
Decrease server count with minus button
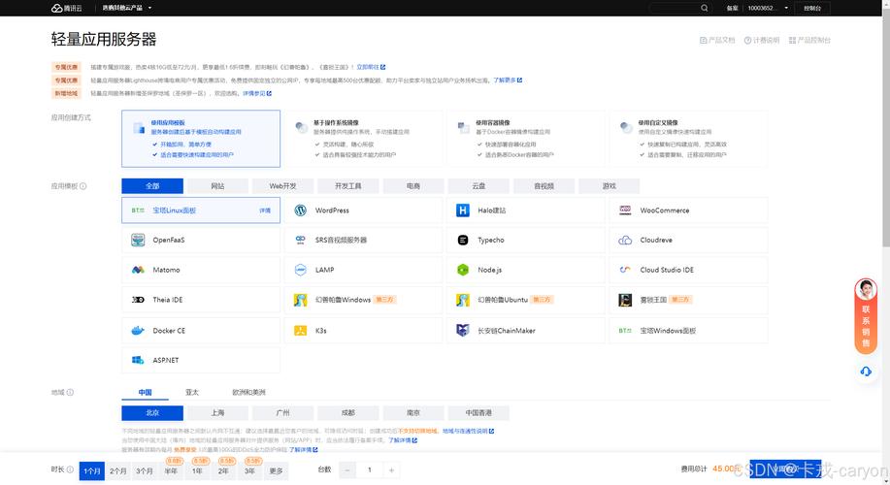tap(347, 469)
